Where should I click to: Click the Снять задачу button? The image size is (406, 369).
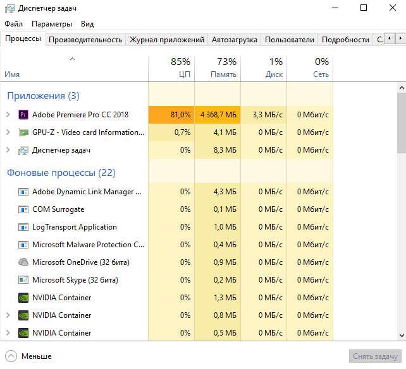[375, 356]
